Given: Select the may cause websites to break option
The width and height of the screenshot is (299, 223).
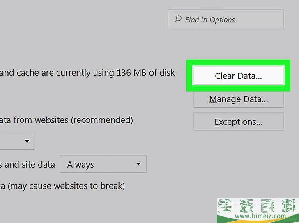Looking at the screenshot, I should click(62, 186).
